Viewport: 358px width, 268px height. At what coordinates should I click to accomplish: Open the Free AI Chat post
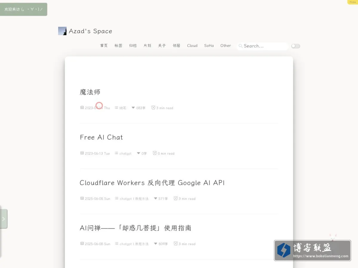tap(101, 137)
